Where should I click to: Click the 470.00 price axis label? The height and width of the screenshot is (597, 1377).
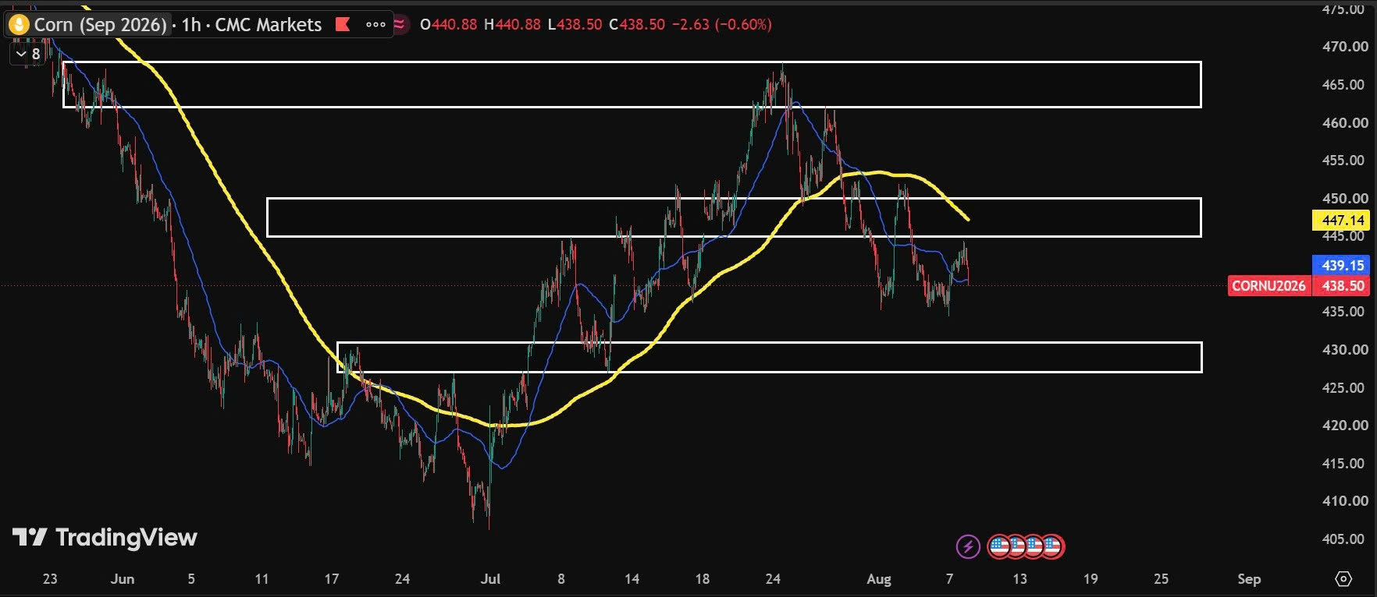coord(1345,47)
